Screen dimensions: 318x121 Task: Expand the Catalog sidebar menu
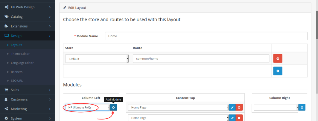click(x=27, y=17)
